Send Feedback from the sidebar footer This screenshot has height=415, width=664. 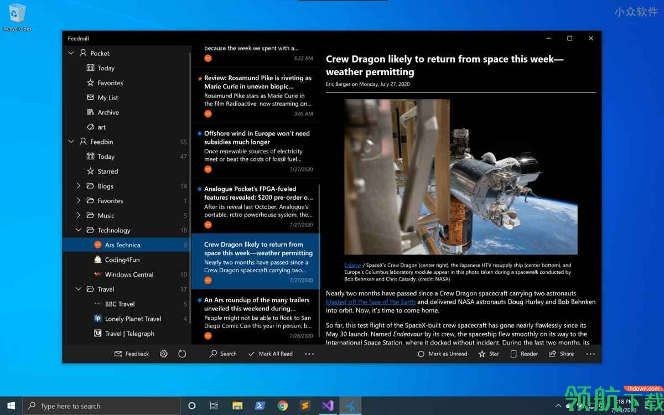point(132,354)
